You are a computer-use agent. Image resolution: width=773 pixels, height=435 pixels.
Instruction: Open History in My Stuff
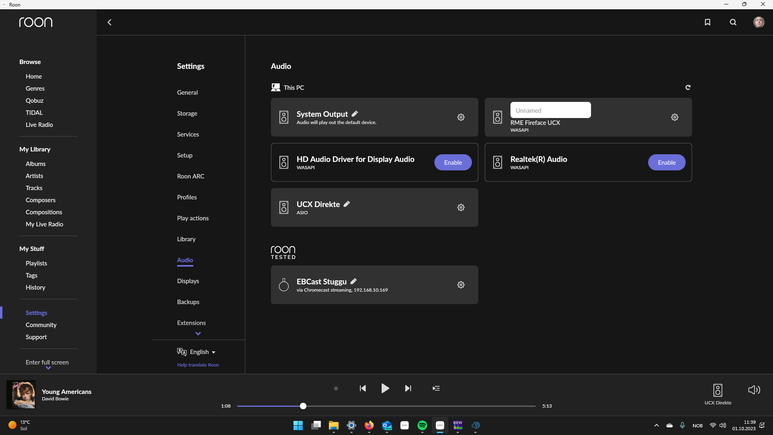(x=35, y=288)
